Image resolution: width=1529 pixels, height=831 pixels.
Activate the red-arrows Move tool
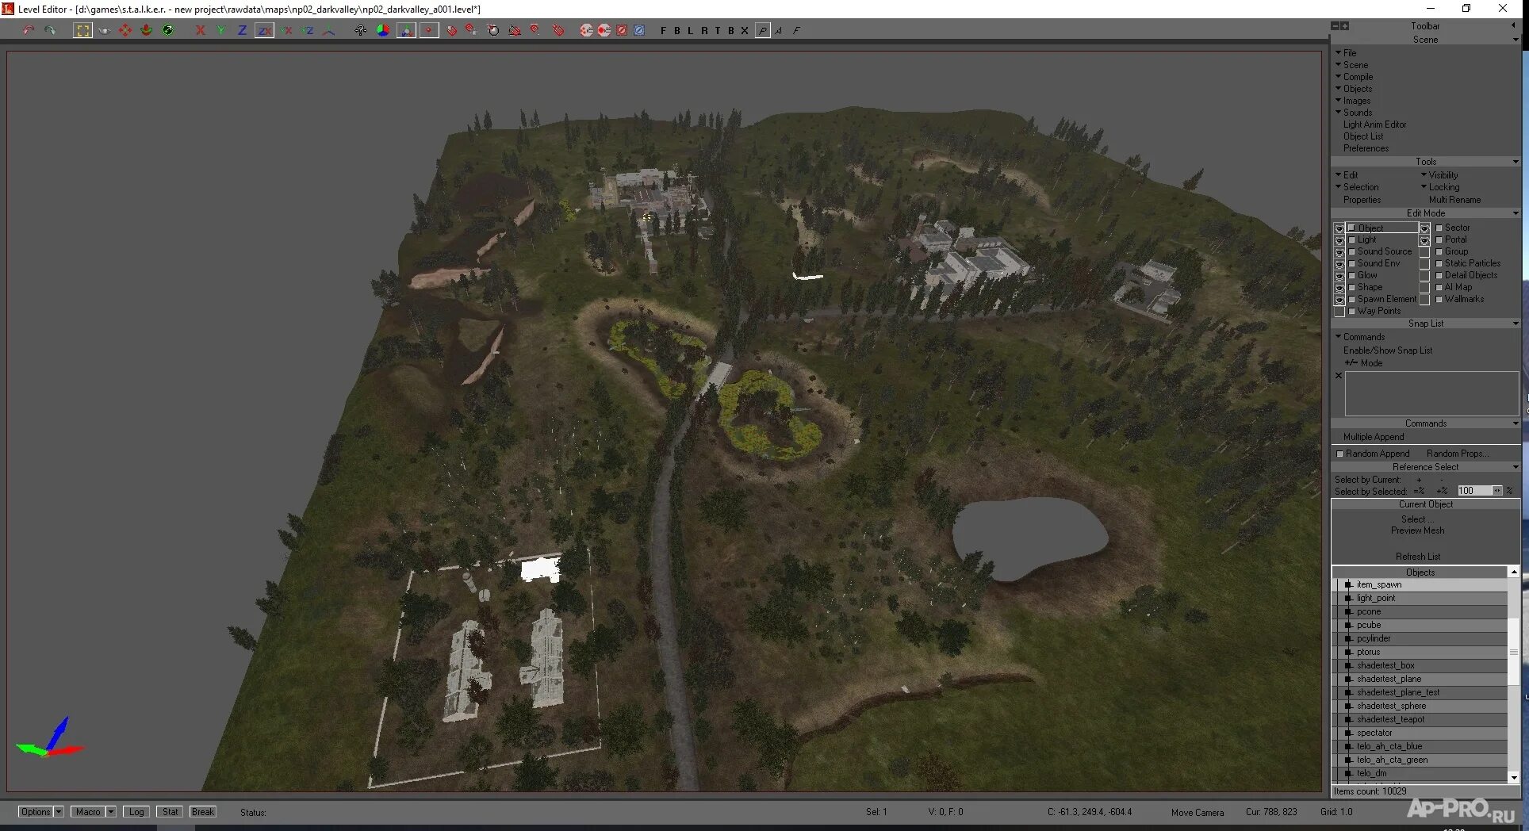tap(125, 30)
